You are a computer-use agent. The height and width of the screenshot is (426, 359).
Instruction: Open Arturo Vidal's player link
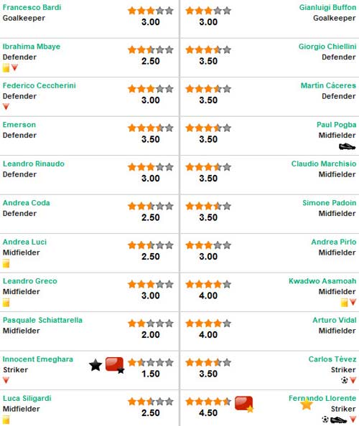[335, 320]
